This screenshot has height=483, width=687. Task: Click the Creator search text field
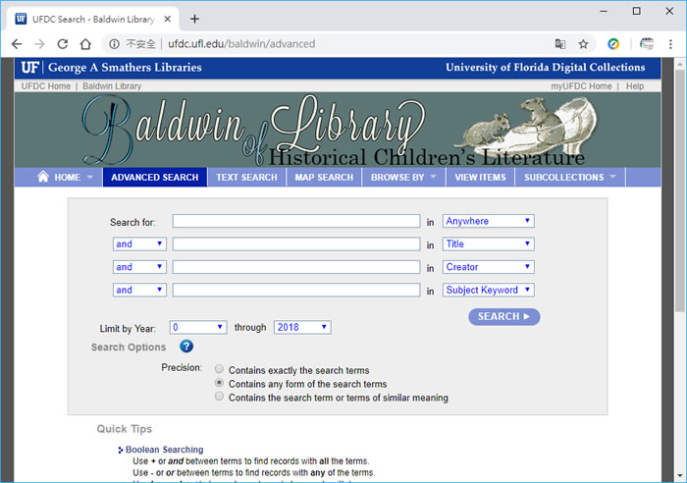click(x=296, y=267)
